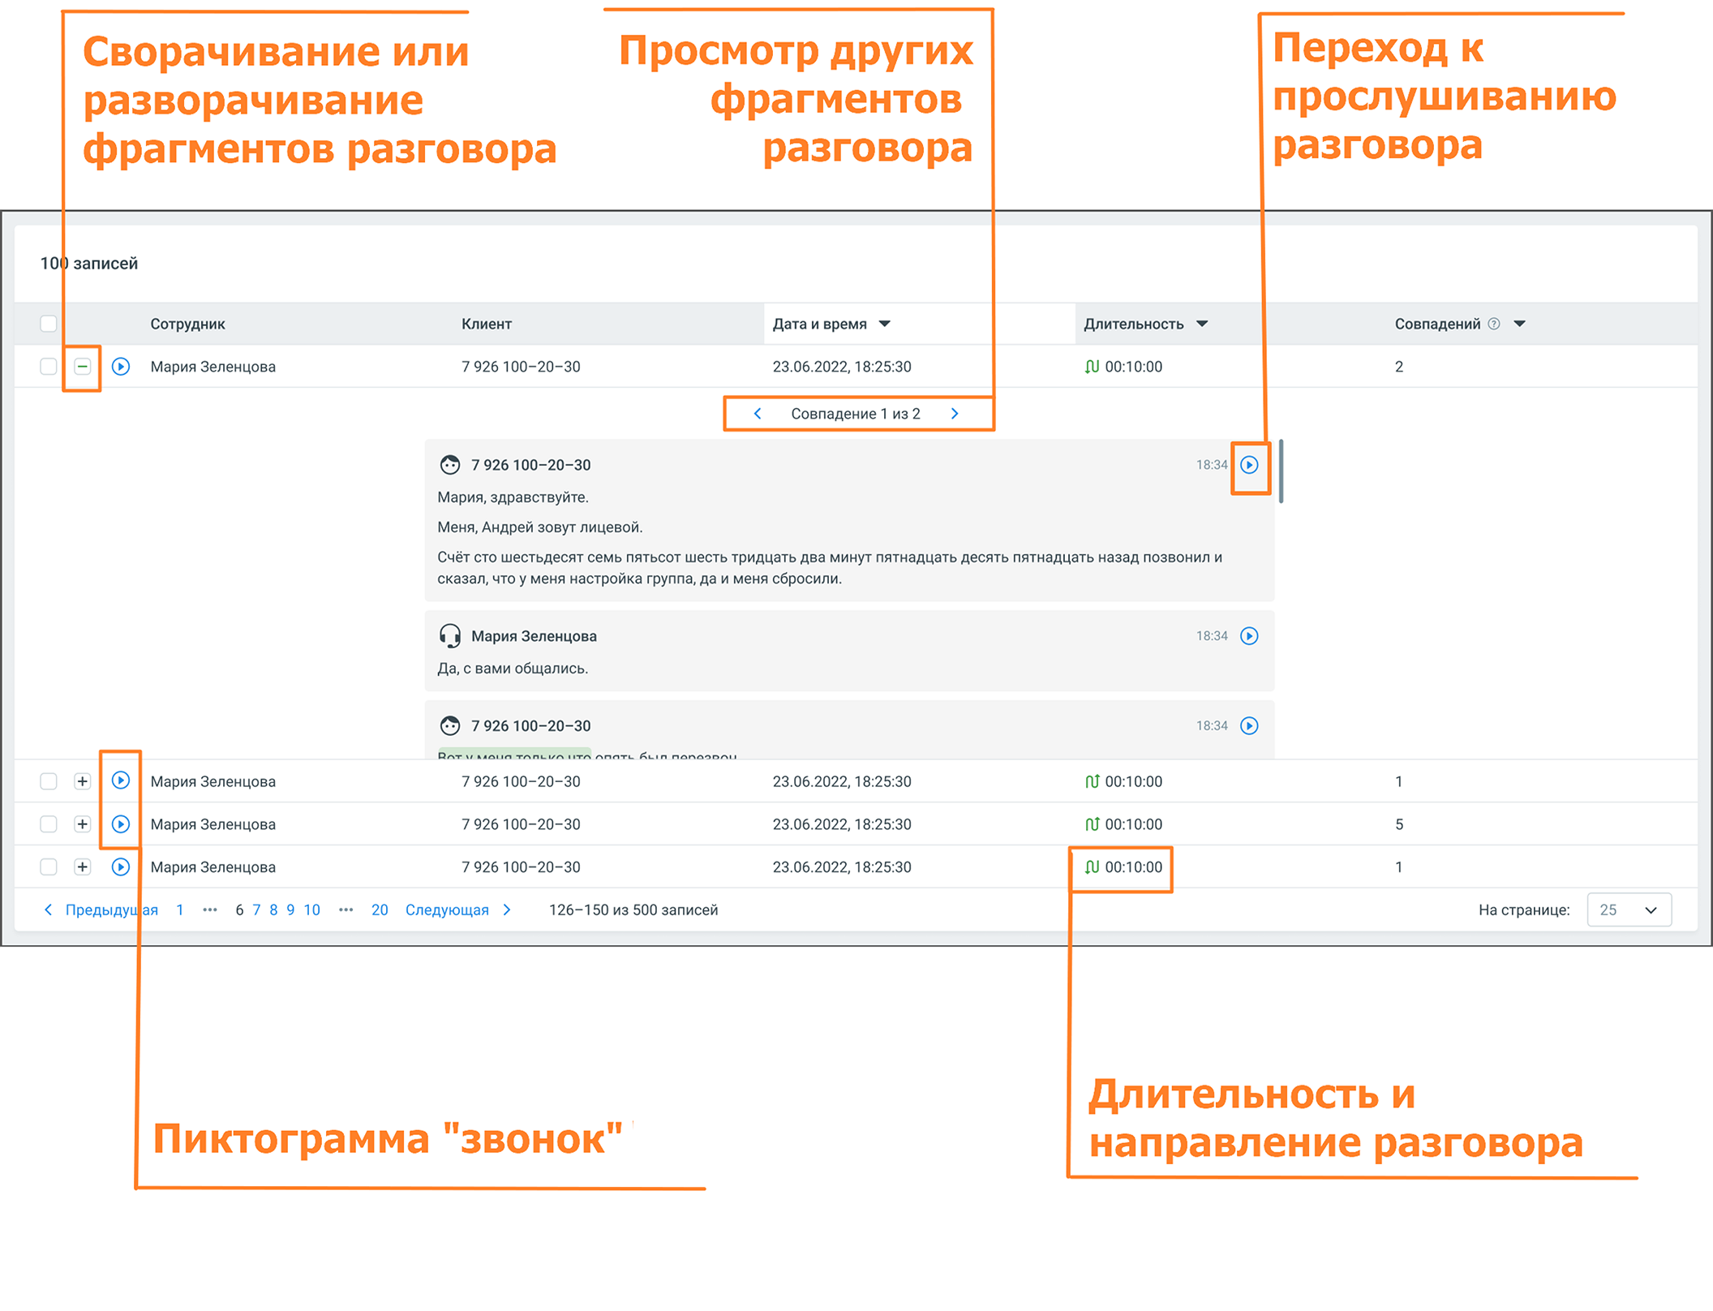Expand fragments of the 5-match row
This screenshot has height=1311, width=1713.
[82, 824]
